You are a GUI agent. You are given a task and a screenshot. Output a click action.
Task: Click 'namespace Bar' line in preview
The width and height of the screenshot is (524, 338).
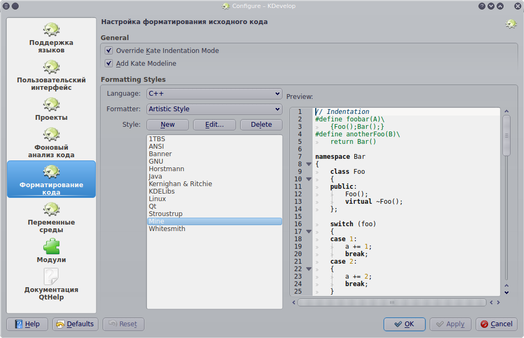point(340,157)
